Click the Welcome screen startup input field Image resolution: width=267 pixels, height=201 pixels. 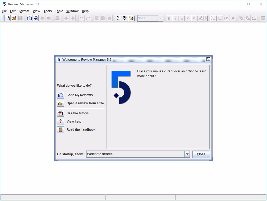point(135,154)
